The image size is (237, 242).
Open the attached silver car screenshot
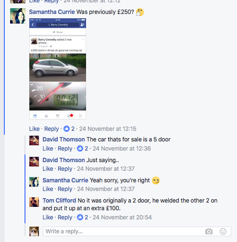pos(58,69)
